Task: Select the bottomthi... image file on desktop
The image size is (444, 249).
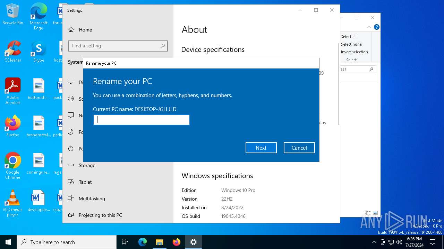Action: [x=39, y=89]
